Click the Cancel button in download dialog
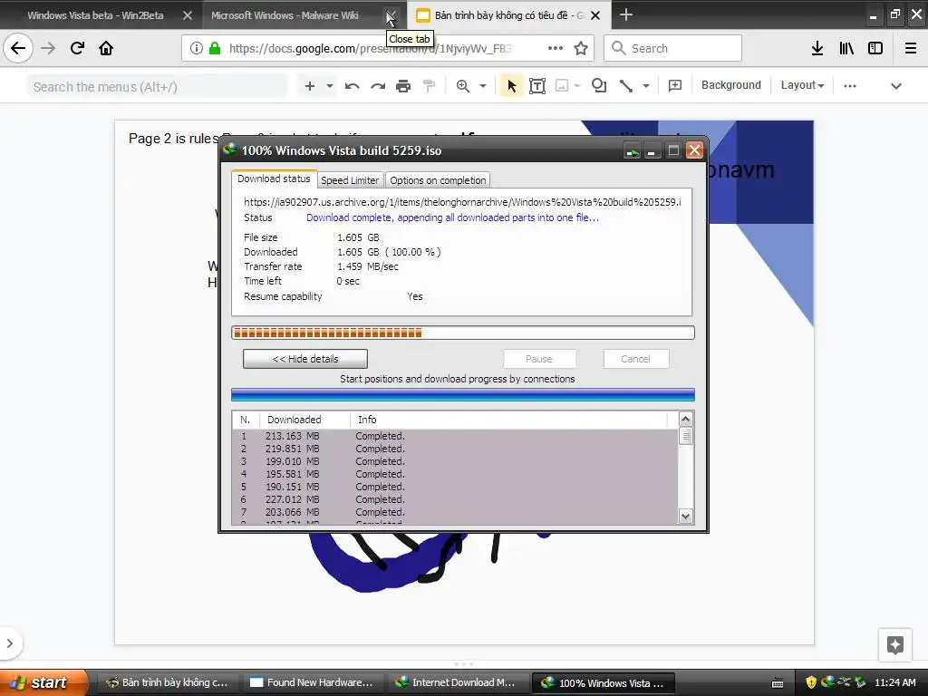The width and height of the screenshot is (928, 696). click(635, 359)
